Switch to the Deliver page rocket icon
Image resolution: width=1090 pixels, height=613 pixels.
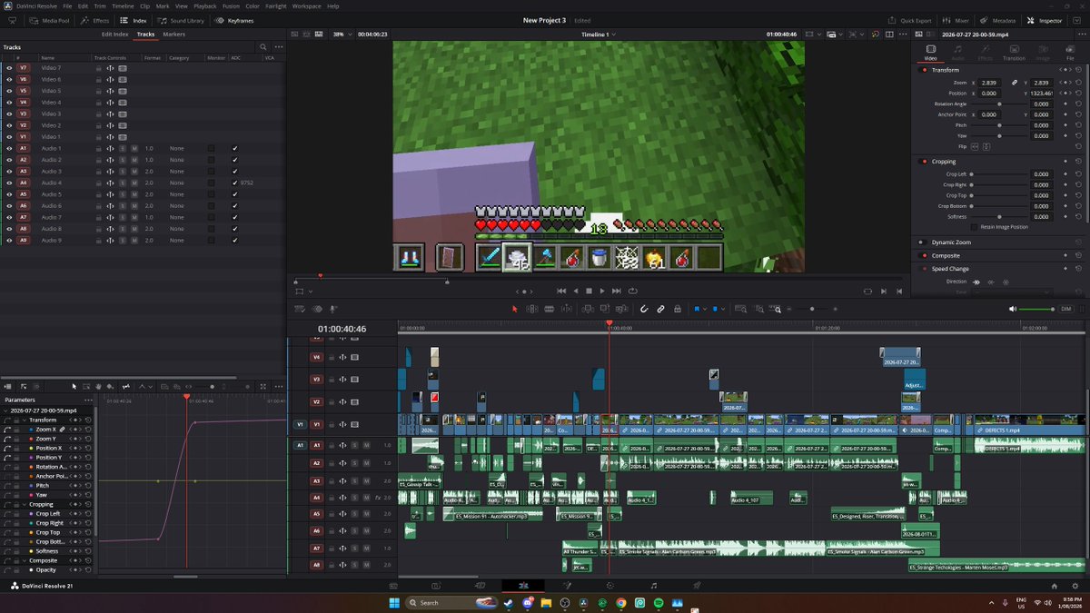click(698, 586)
